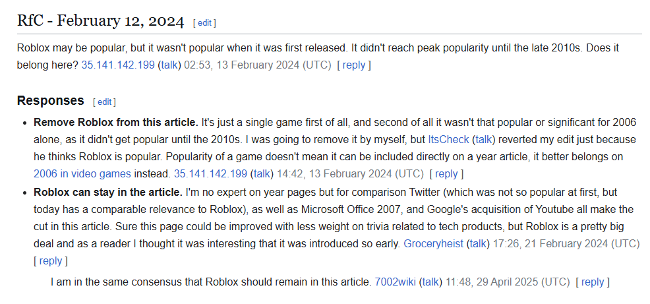Open talk link in the opening RfC question
This screenshot has width=650, height=304.
coord(169,65)
